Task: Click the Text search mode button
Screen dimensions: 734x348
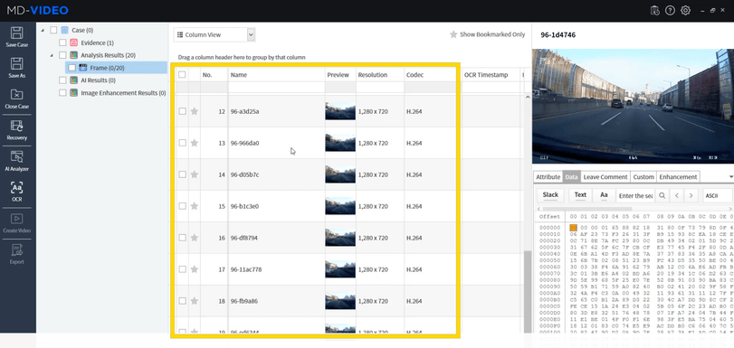Action: point(580,195)
